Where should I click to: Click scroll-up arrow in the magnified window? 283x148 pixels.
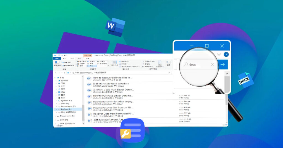click(x=227, y=74)
